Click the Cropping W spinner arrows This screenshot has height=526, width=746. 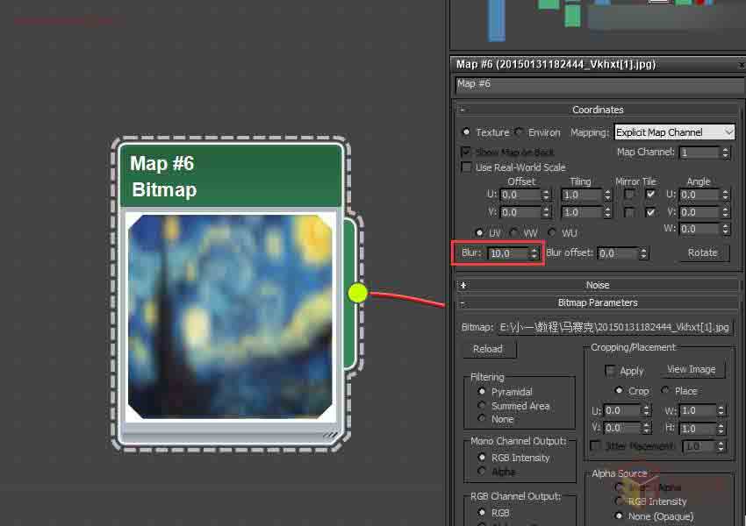721,410
